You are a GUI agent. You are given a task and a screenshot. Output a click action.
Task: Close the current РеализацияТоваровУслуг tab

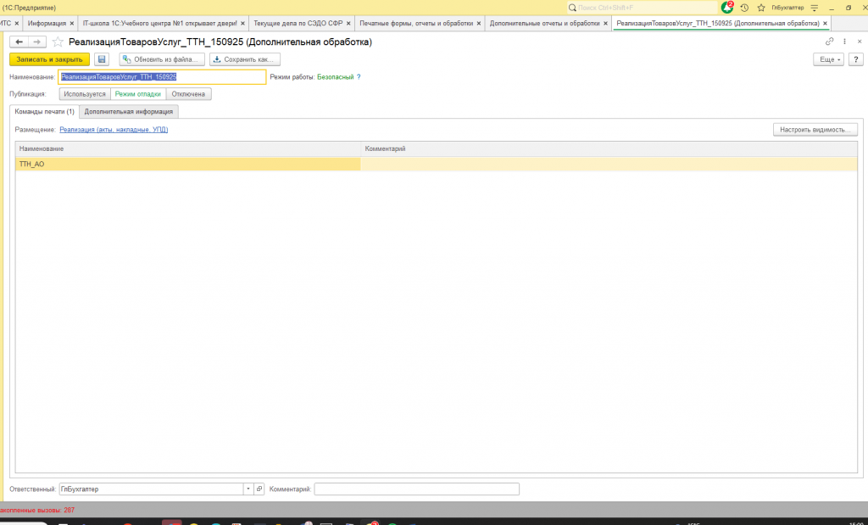825,23
